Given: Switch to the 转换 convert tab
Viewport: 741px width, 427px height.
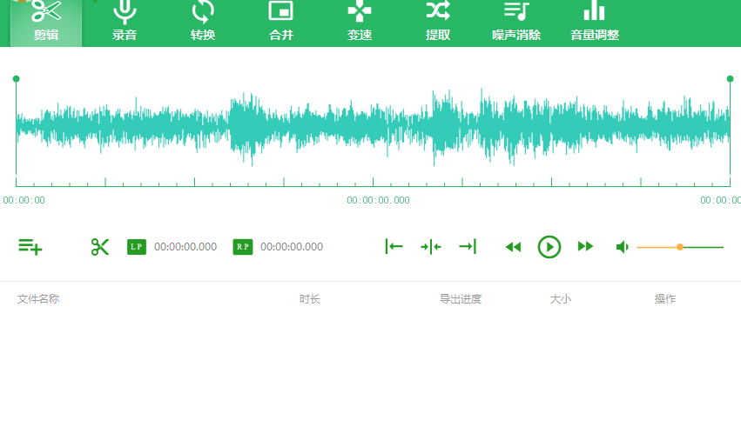Looking at the screenshot, I should point(203,23).
